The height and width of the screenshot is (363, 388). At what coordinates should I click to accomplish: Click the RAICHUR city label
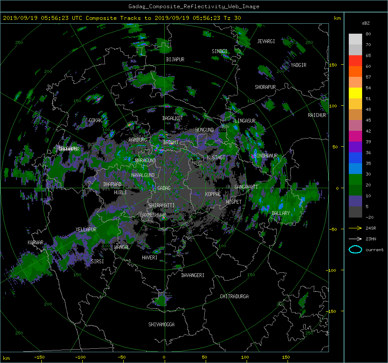[317, 115]
